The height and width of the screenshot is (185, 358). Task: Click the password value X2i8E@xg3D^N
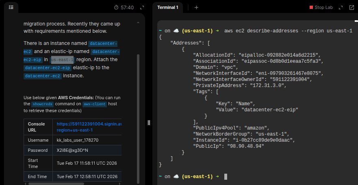[72, 150]
